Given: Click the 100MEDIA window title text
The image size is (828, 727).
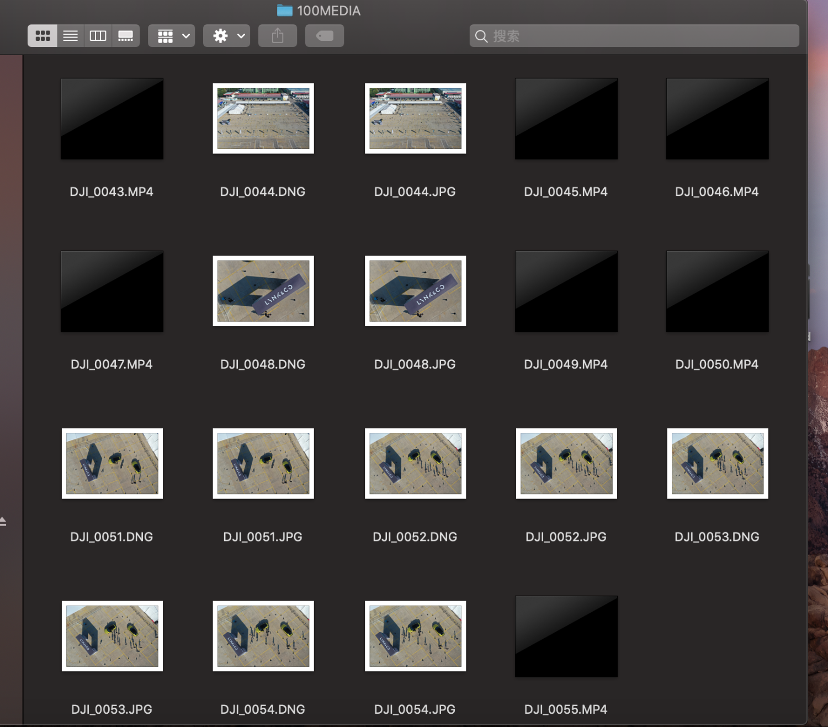Looking at the screenshot, I should click(x=328, y=10).
